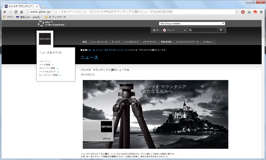This screenshot has height=160, width=266.
Task: Open the sidebar eメールニュース登録 link
Action: click(49, 75)
